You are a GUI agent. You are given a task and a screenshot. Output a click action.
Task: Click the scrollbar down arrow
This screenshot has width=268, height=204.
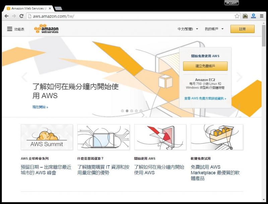pyautogui.click(x=264, y=200)
